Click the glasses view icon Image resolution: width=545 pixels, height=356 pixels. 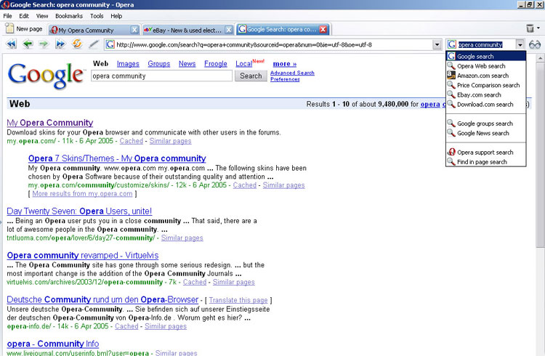point(535,45)
